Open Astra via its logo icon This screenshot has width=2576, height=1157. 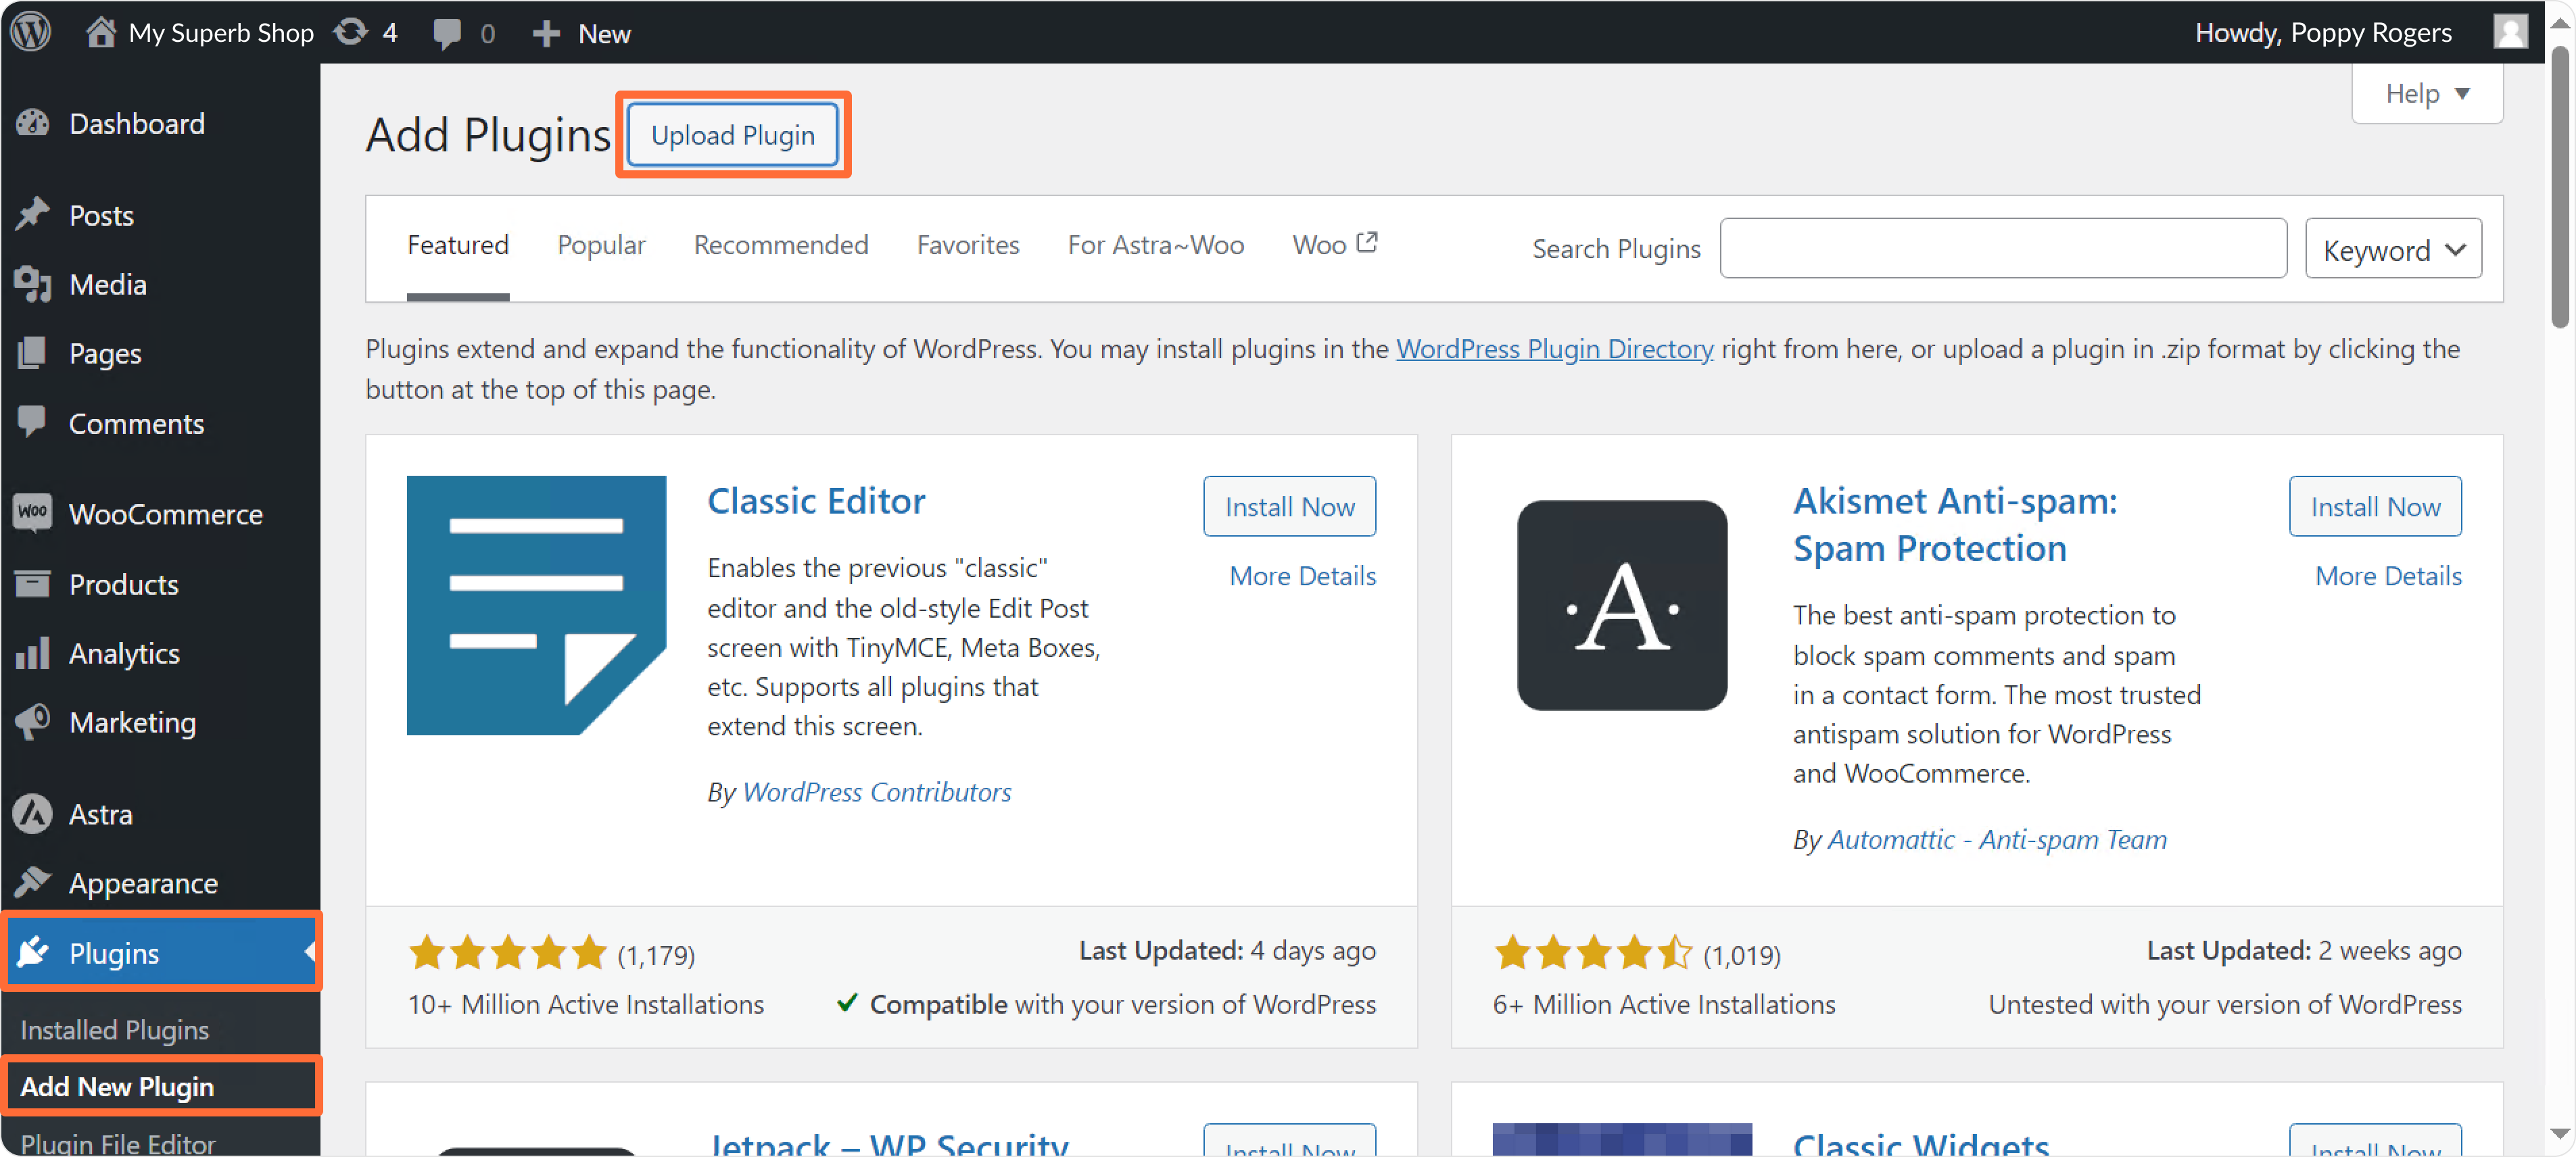(x=32, y=813)
